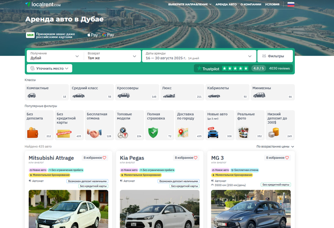Open the Фильтры button
Viewport: 334px width, 228px height.
[275, 56]
